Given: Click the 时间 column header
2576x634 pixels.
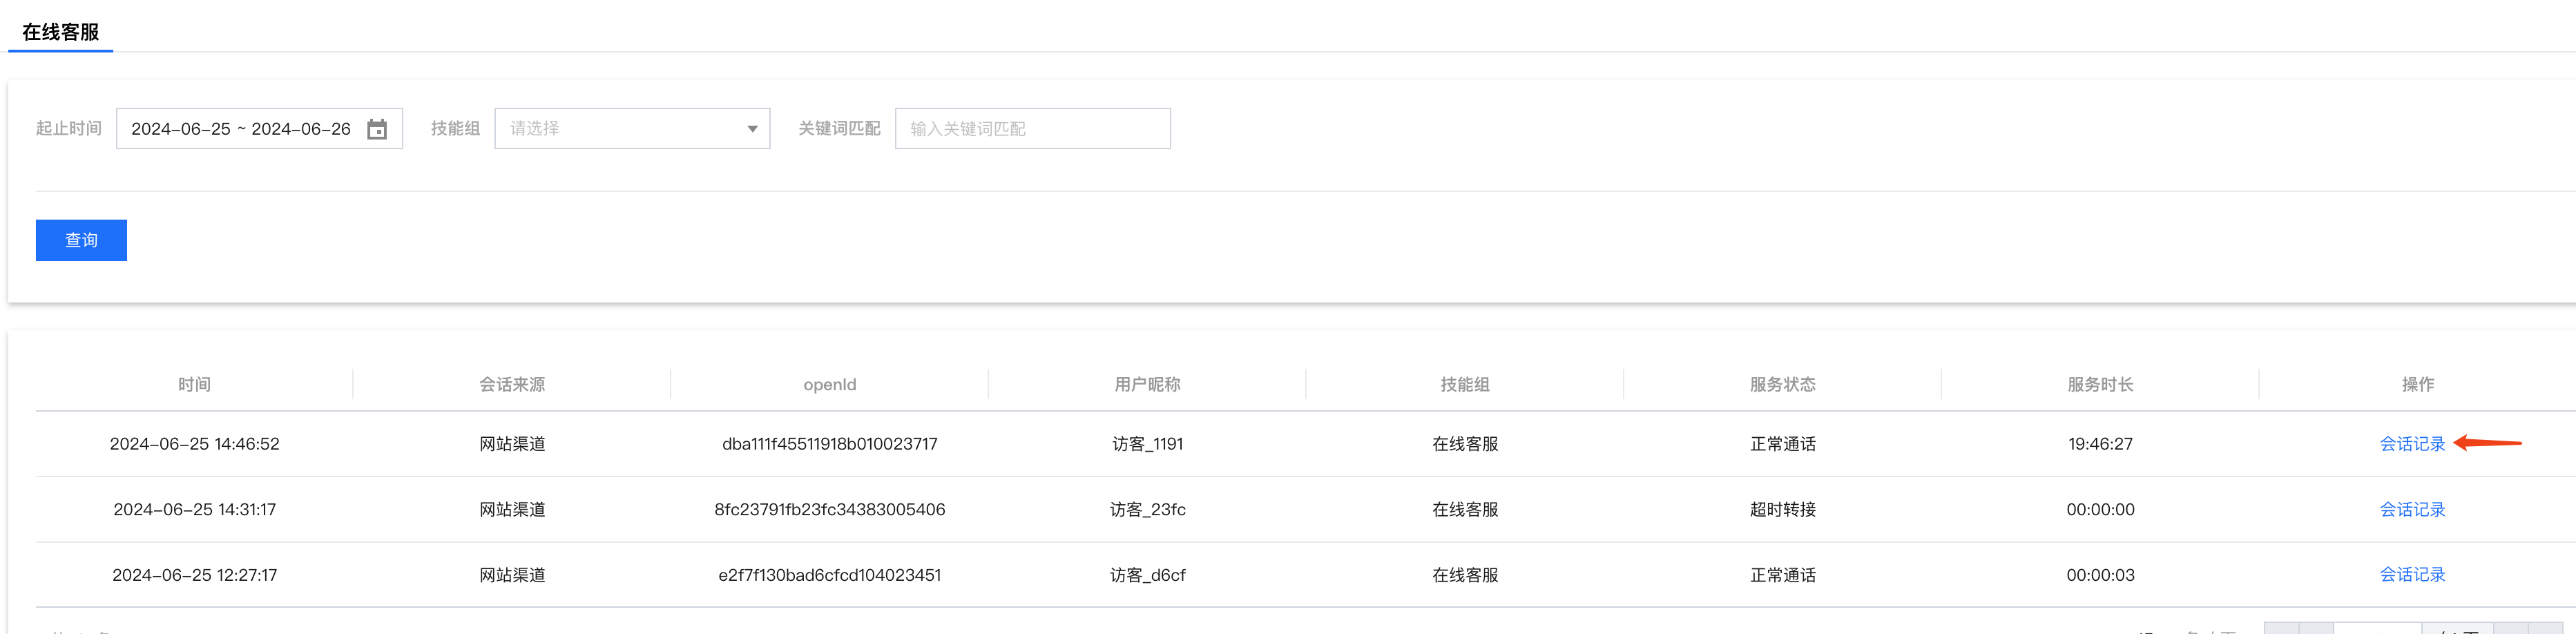Looking at the screenshot, I should tap(194, 385).
